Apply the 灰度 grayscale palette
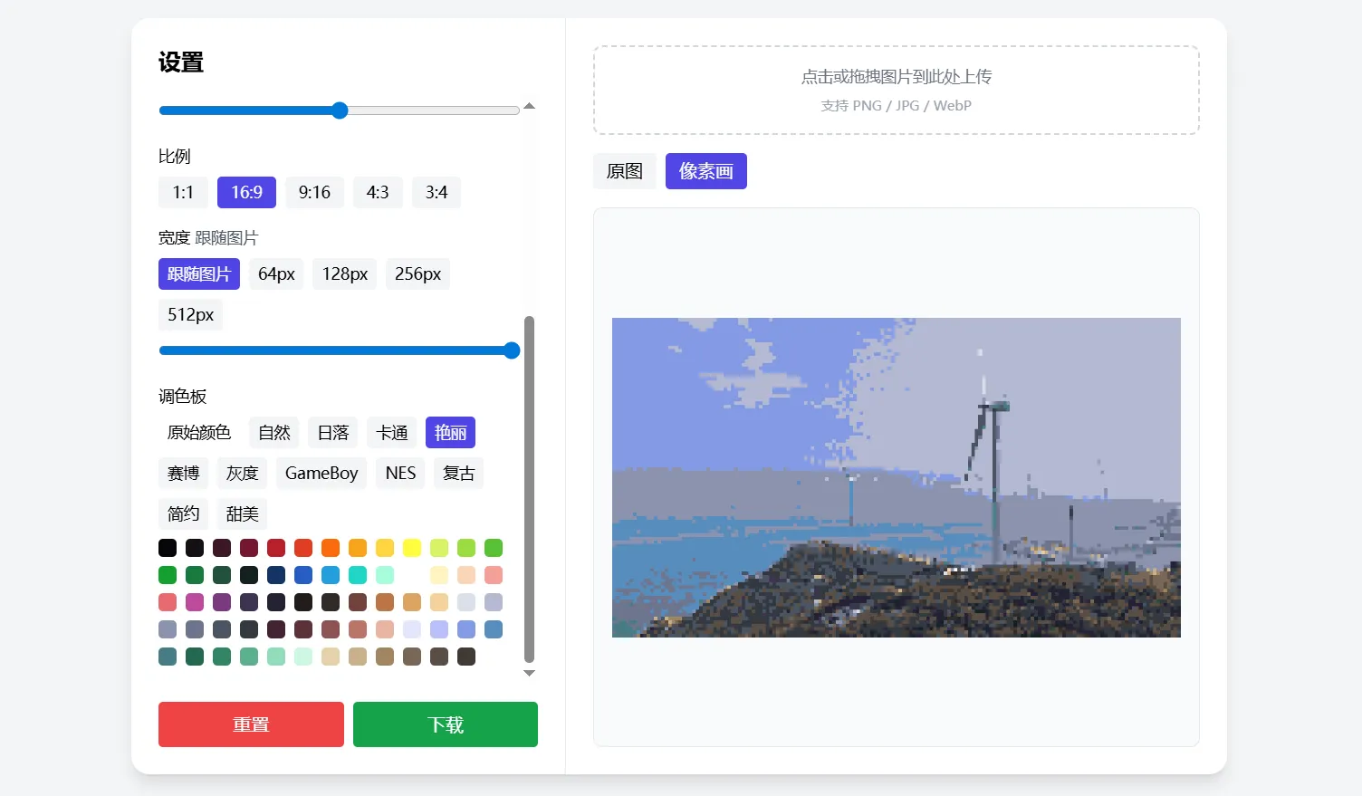The width and height of the screenshot is (1362, 796). click(242, 473)
